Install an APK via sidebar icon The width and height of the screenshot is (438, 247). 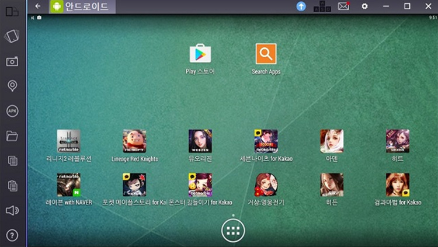coord(12,111)
